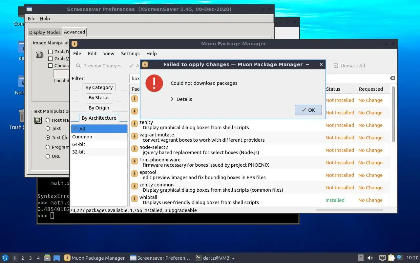420x263 pixels.
Task: Select the 32-bit architecture filter
Action: pos(99,152)
